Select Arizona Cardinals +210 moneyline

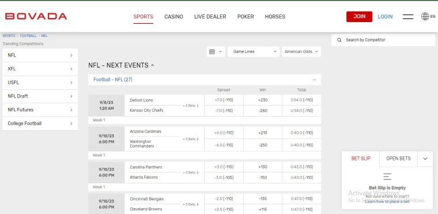263,133
